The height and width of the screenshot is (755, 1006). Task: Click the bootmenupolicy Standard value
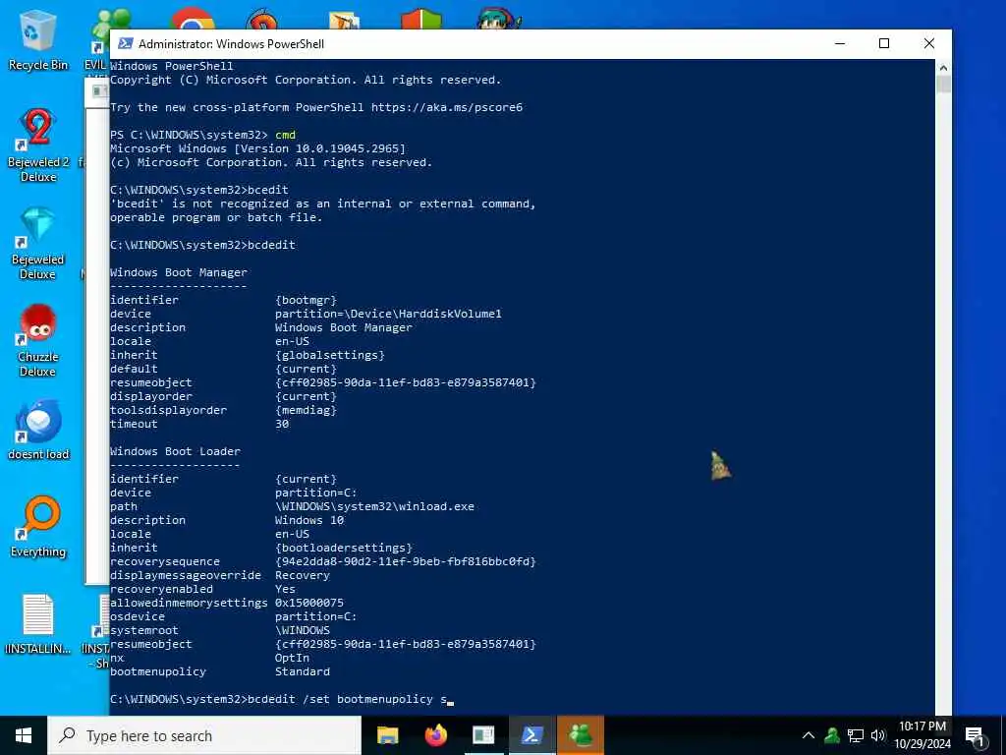303,671
